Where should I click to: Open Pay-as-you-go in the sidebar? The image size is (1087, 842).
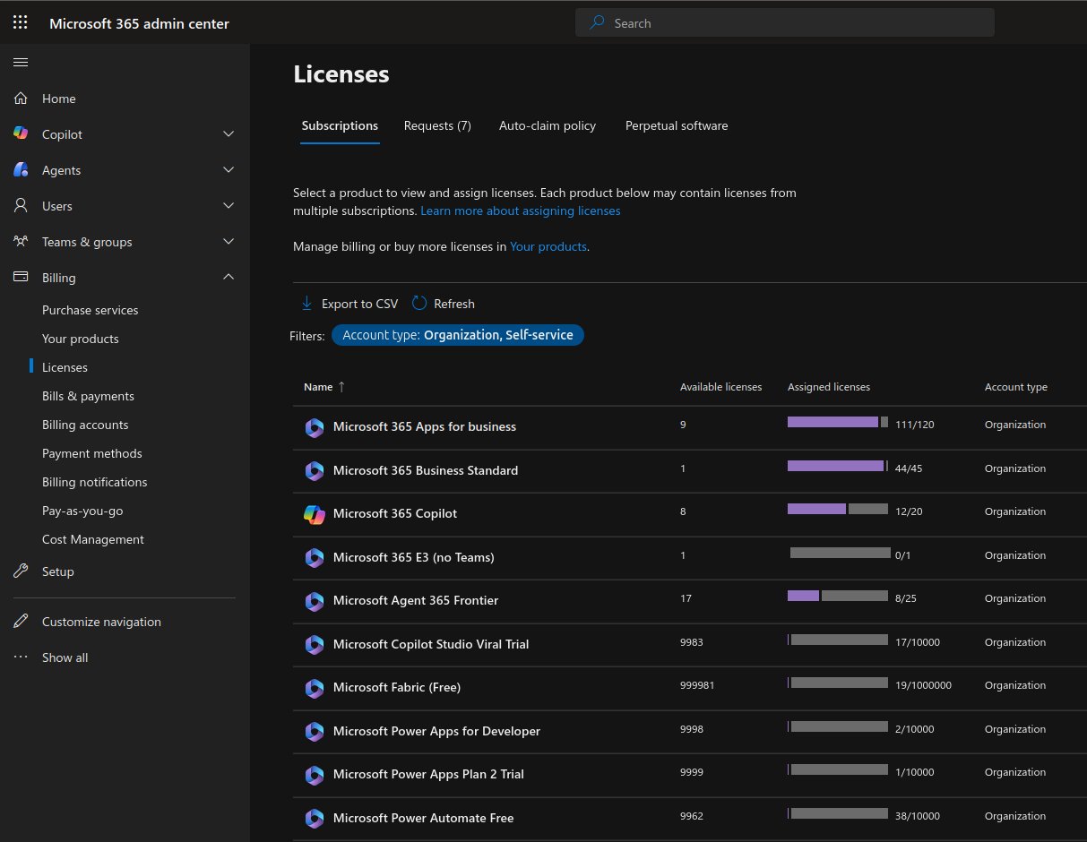click(82, 511)
